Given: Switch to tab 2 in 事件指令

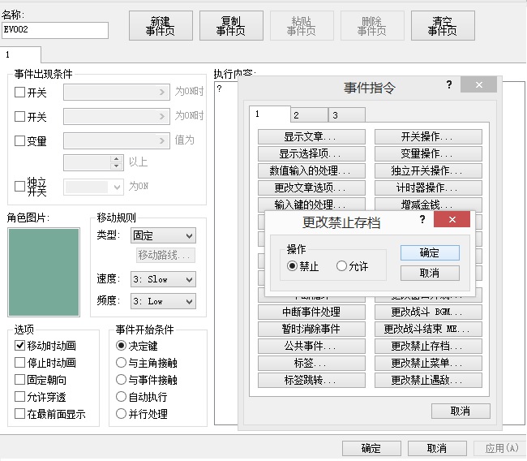Looking at the screenshot, I should click(x=309, y=115).
